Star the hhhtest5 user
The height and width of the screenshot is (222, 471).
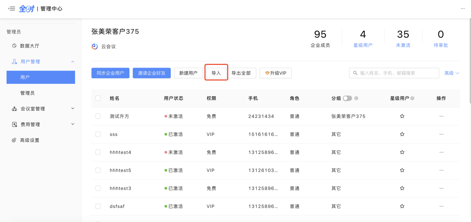[x=402, y=170]
